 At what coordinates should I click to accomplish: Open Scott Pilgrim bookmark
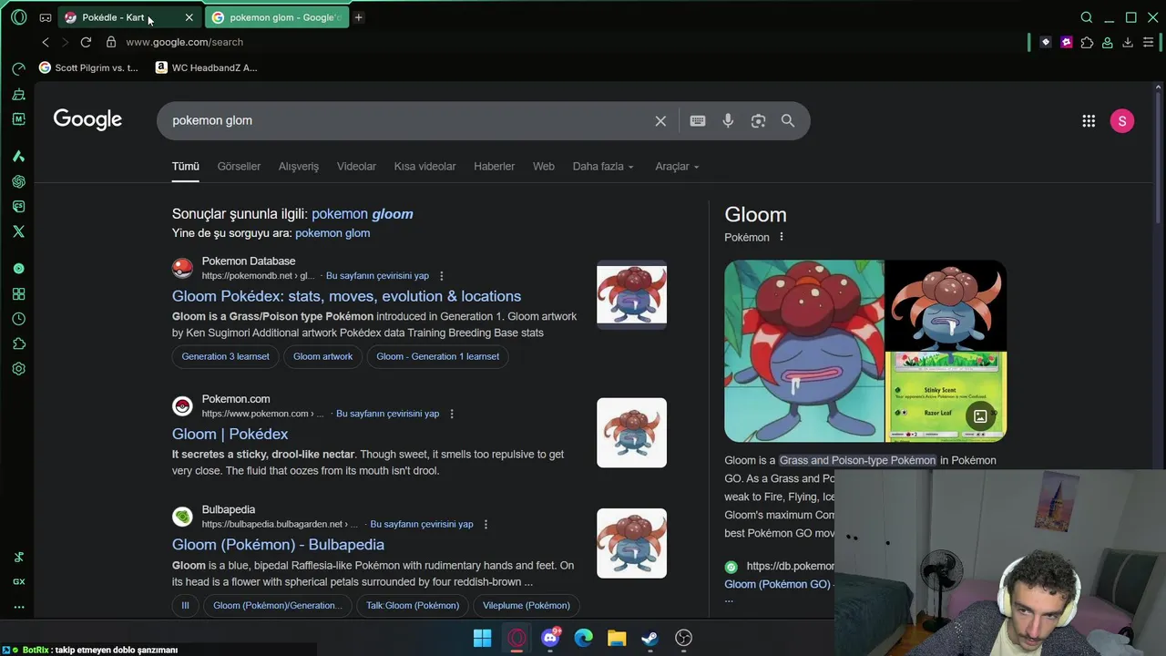[x=89, y=67]
